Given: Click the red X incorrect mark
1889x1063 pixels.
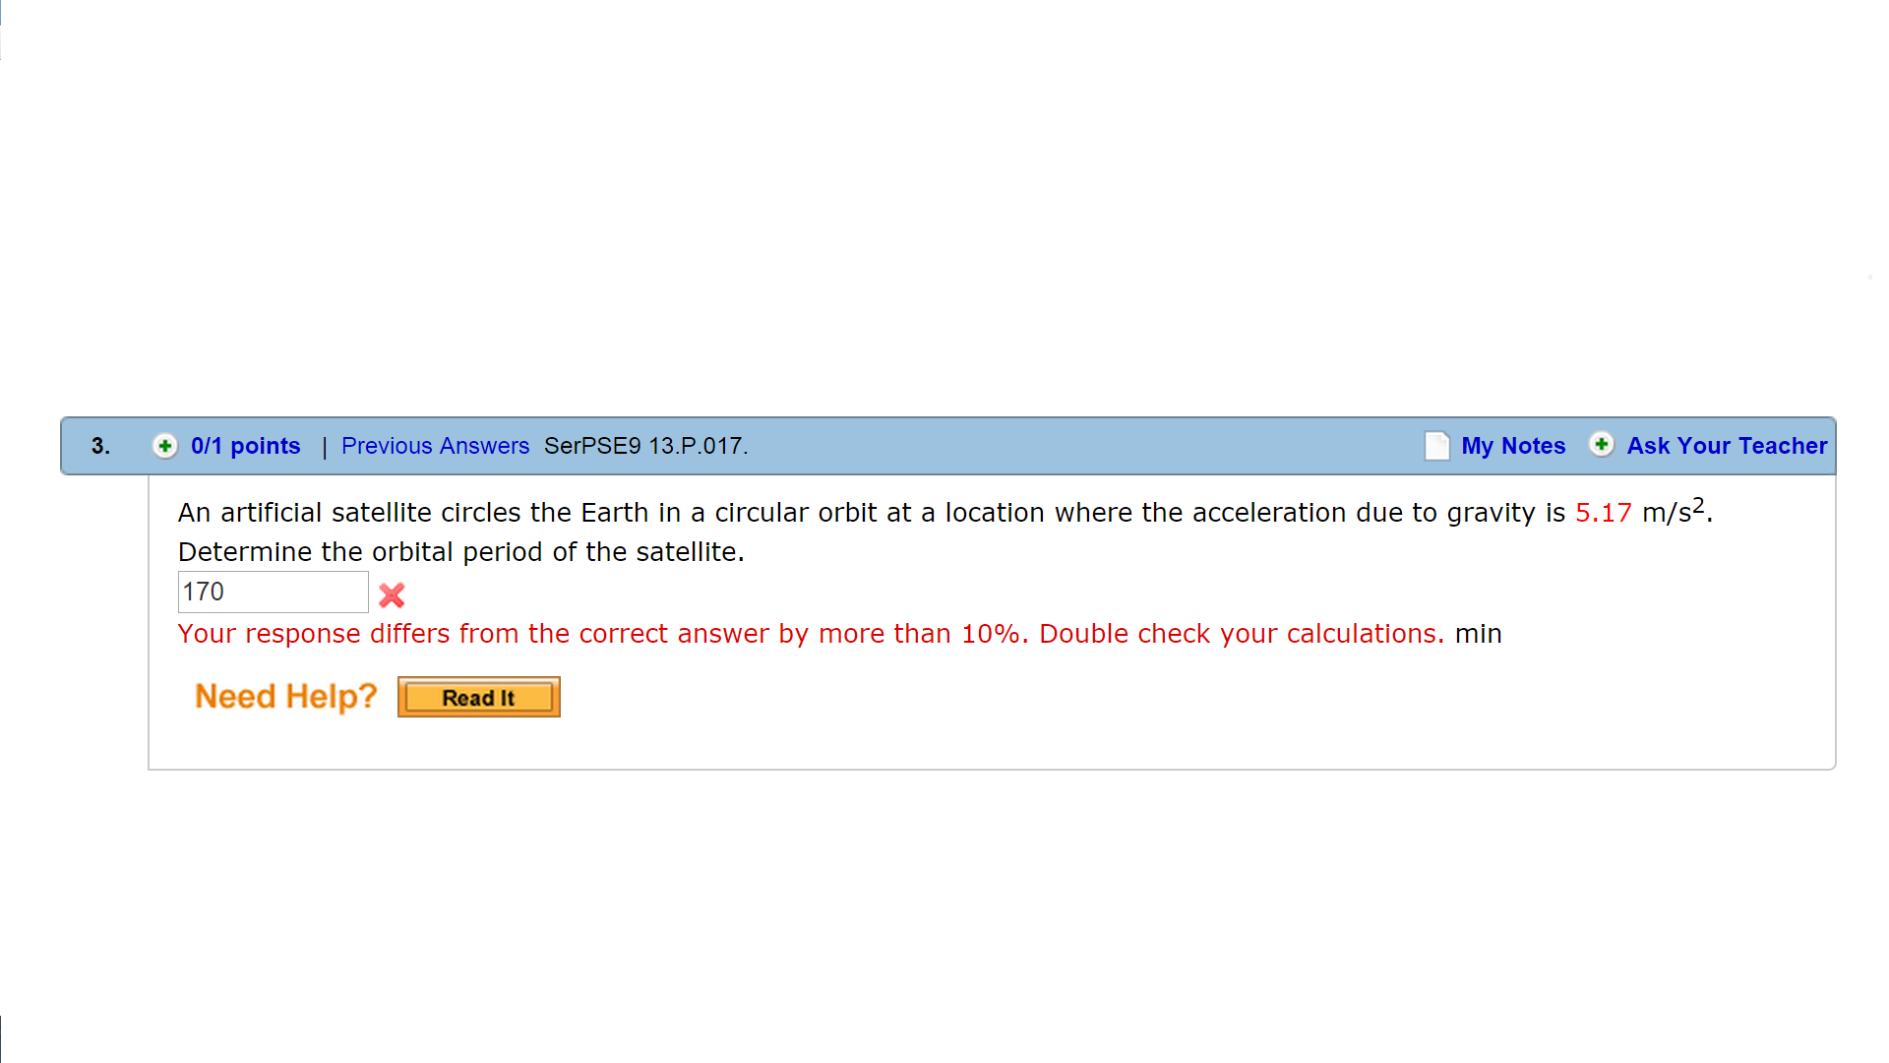Looking at the screenshot, I should tap(392, 594).
